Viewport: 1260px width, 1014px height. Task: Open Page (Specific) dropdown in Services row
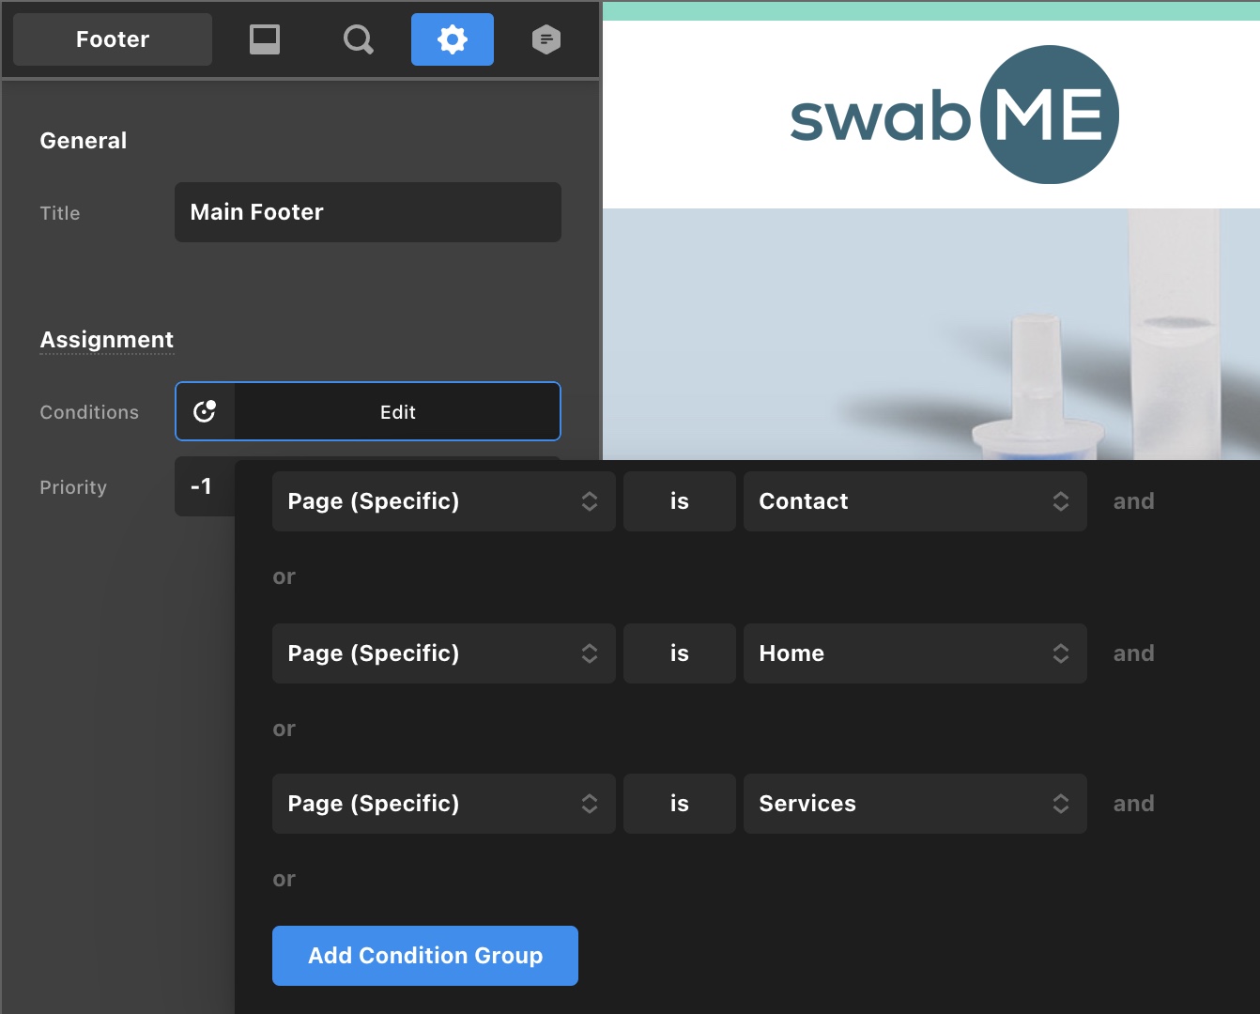coord(444,804)
